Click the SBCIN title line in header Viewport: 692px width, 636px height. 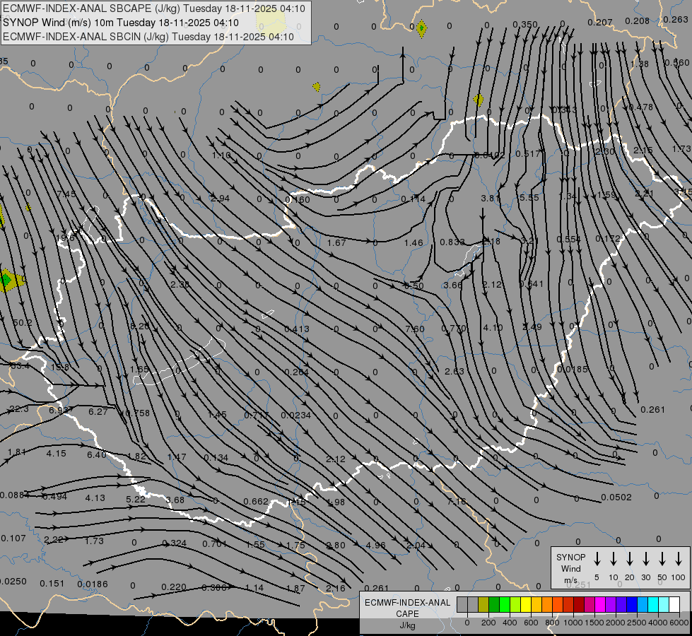coord(148,37)
